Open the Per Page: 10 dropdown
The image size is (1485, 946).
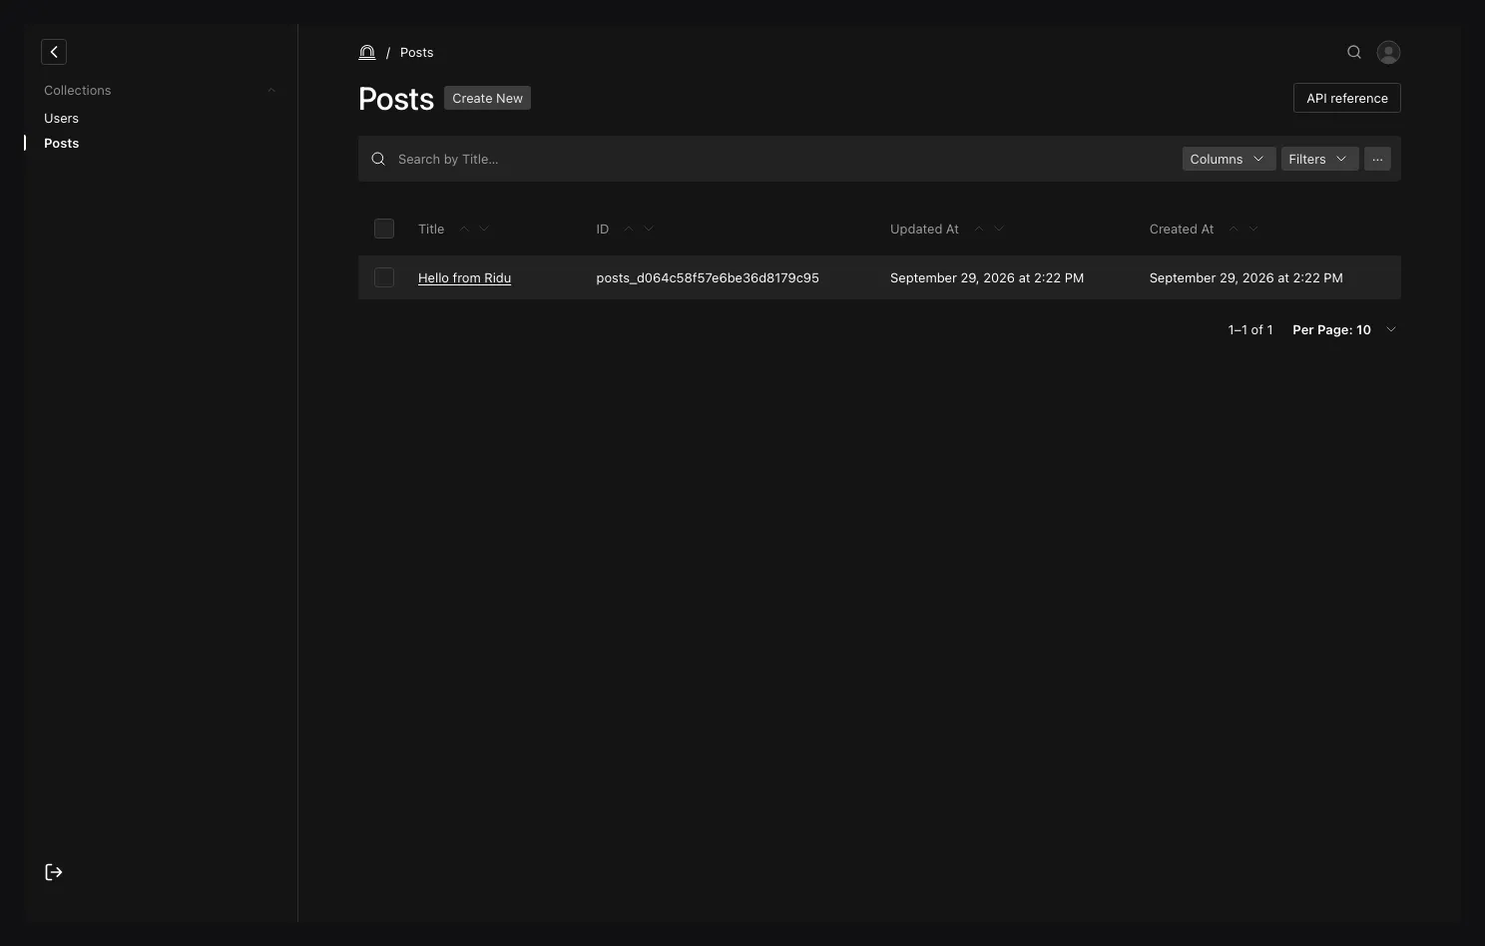tap(1344, 329)
